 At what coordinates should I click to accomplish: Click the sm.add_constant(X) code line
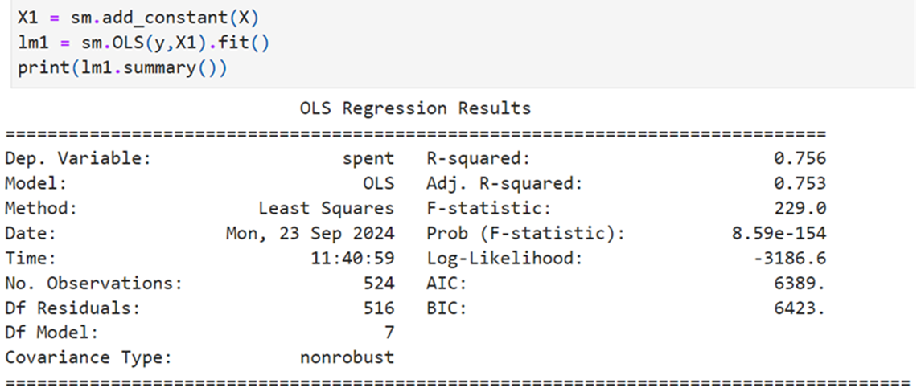click(138, 18)
